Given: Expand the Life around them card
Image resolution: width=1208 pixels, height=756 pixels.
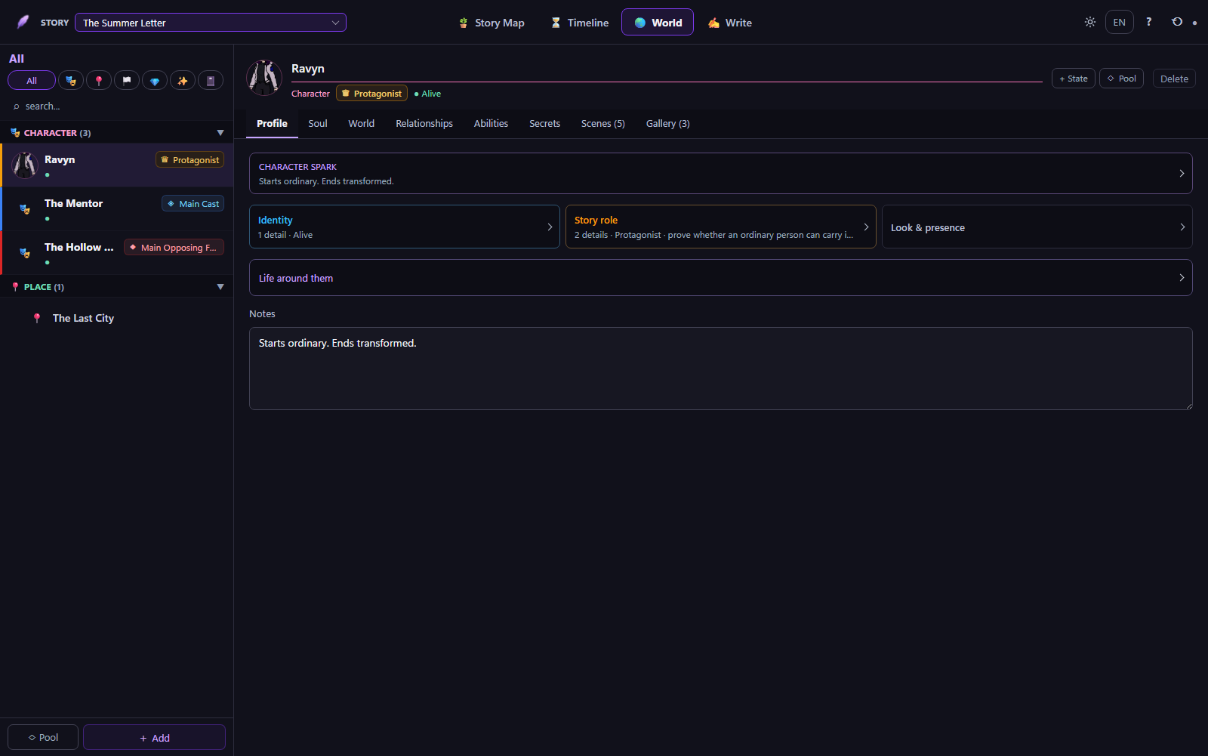Looking at the screenshot, I should pyautogui.click(x=721, y=278).
